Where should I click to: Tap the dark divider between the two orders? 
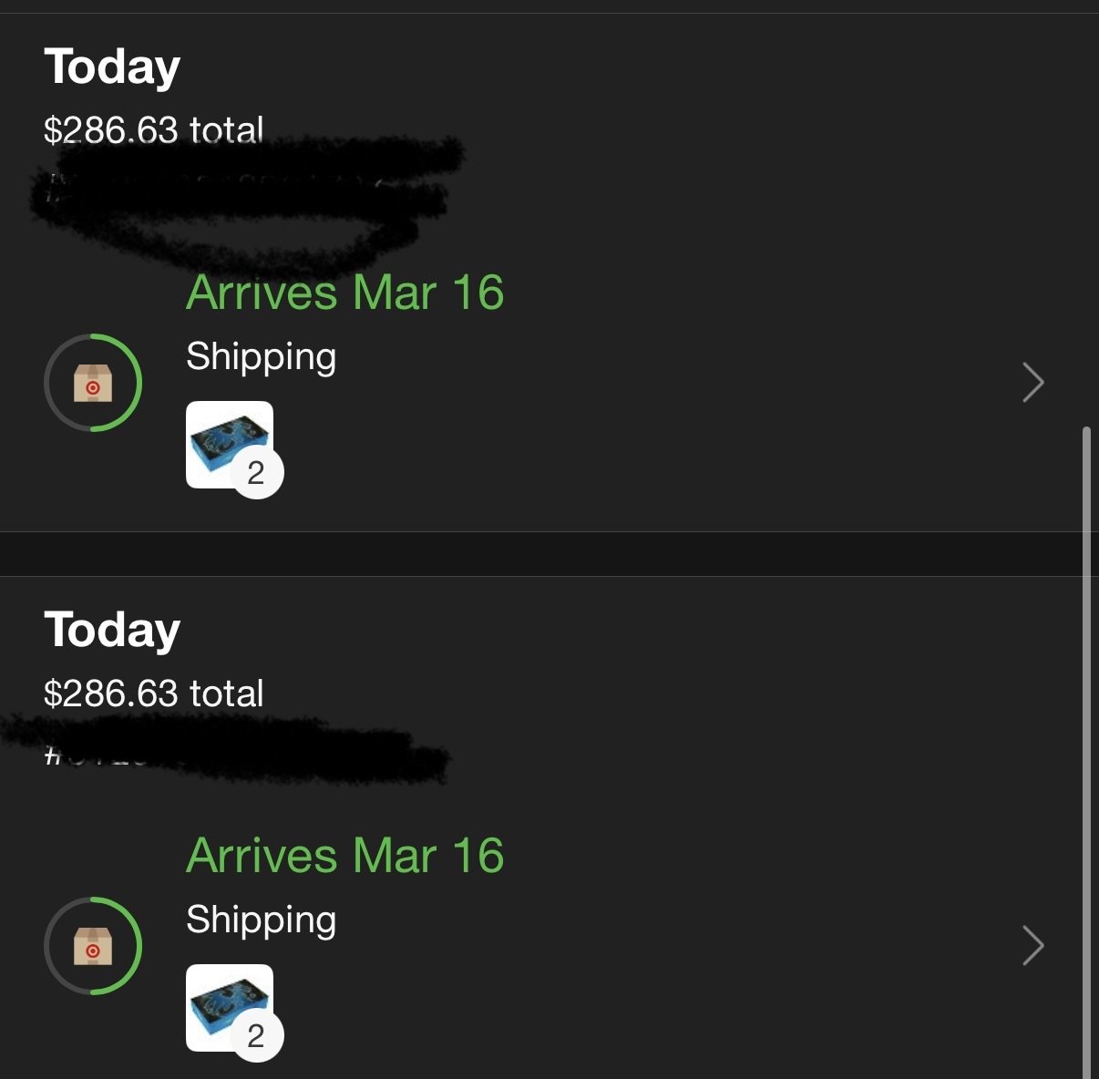(x=547, y=554)
